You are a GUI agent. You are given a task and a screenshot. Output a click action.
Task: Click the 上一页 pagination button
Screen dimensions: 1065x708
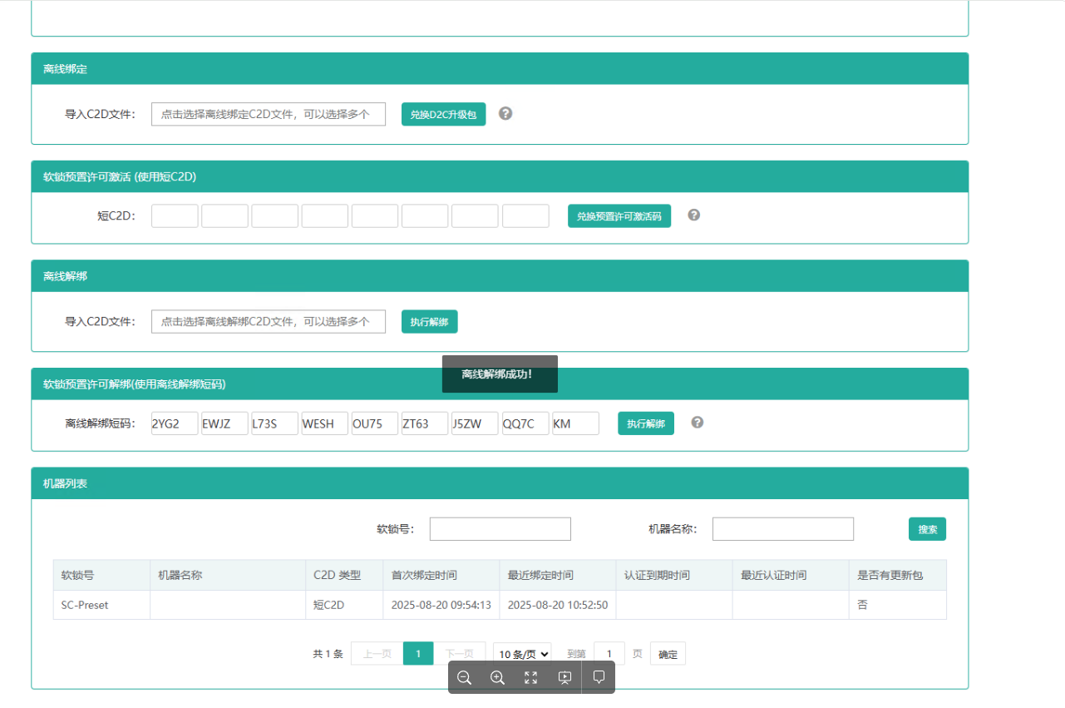(377, 654)
